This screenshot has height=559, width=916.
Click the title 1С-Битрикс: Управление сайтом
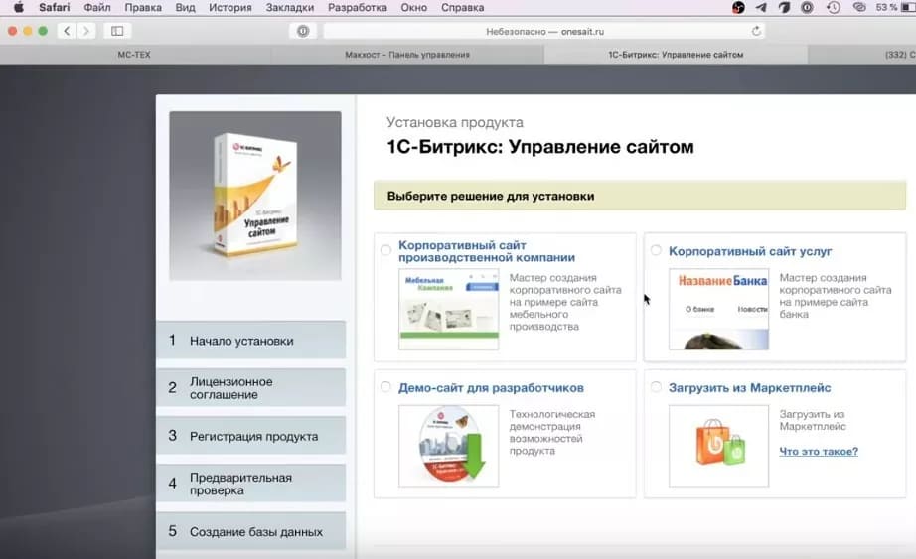click(x=540, y=147)
